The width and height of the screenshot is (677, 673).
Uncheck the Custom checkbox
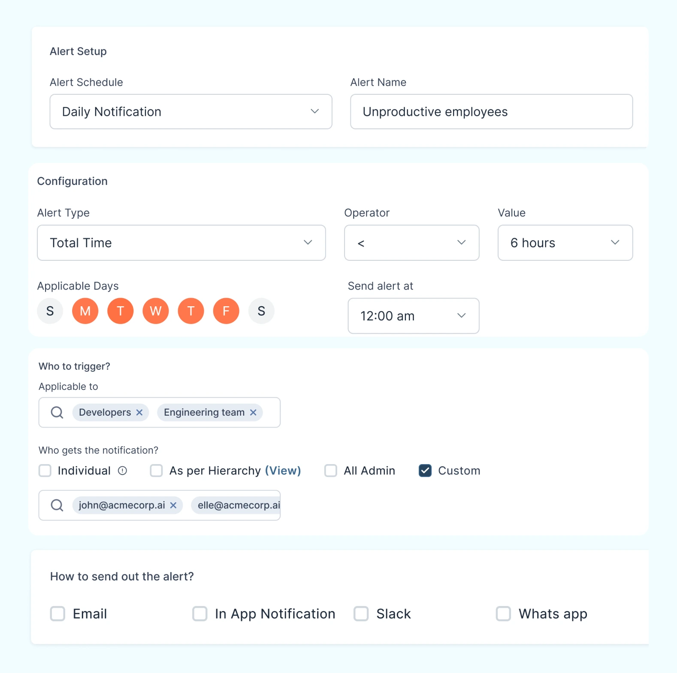tap(425, 471)
